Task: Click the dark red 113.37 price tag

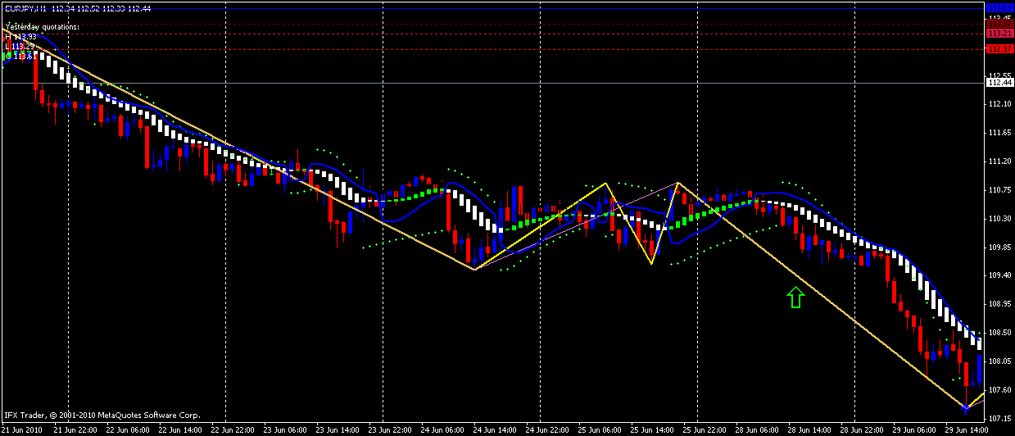Action: click(x=999, y=25)
